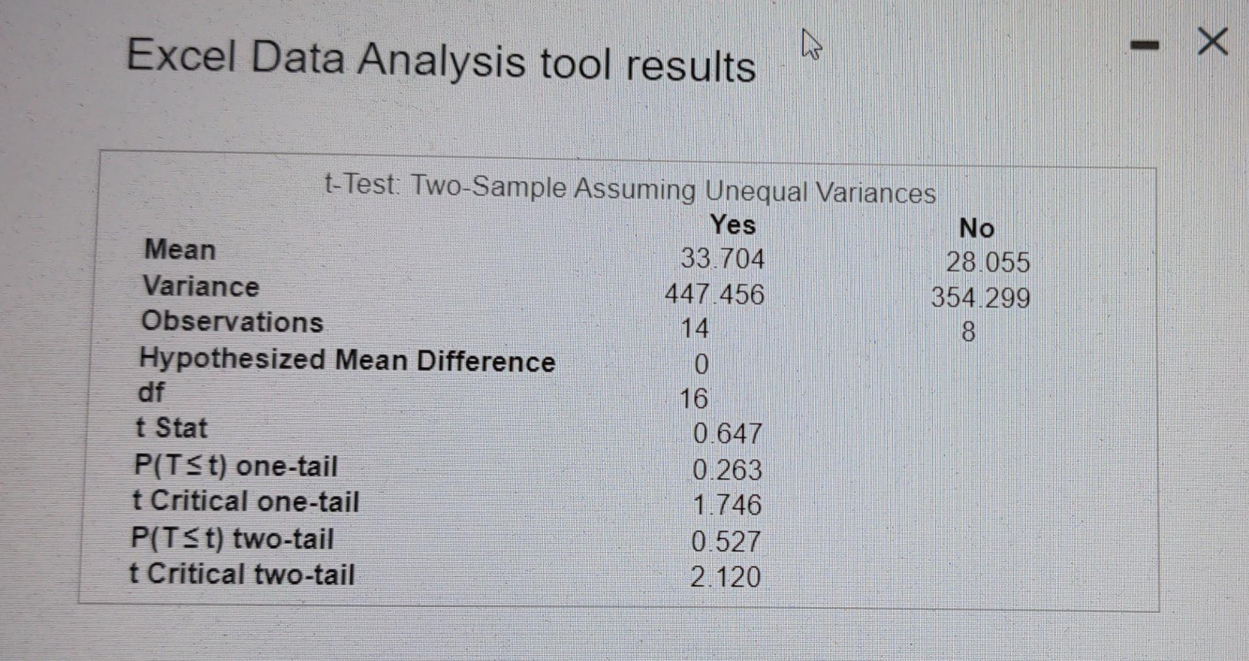The width and height of the screenshot is (1249, 661).
Task: Select the 't Stat' row label
Action: coord(172,429)
